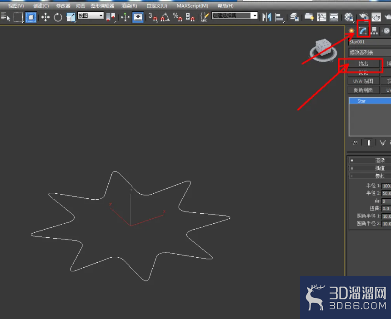Toggle select and manipulate tool

coord(125,17)
